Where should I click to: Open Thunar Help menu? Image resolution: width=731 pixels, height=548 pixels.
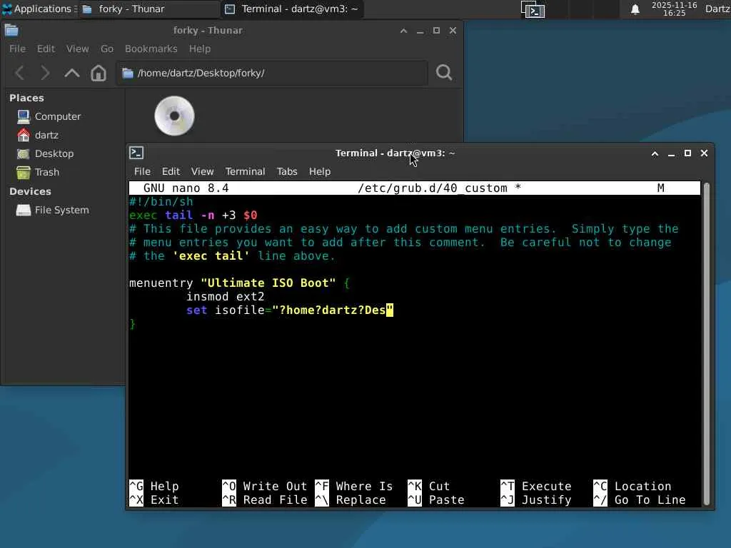pos(200,49)
